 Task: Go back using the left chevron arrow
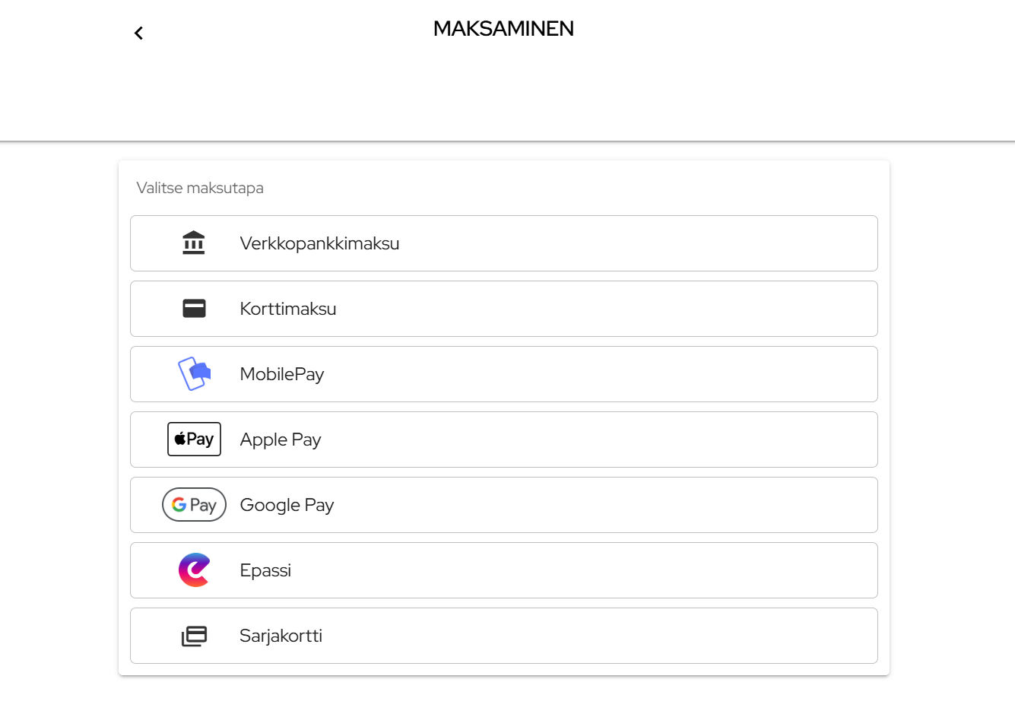click(x=138, y=33)
